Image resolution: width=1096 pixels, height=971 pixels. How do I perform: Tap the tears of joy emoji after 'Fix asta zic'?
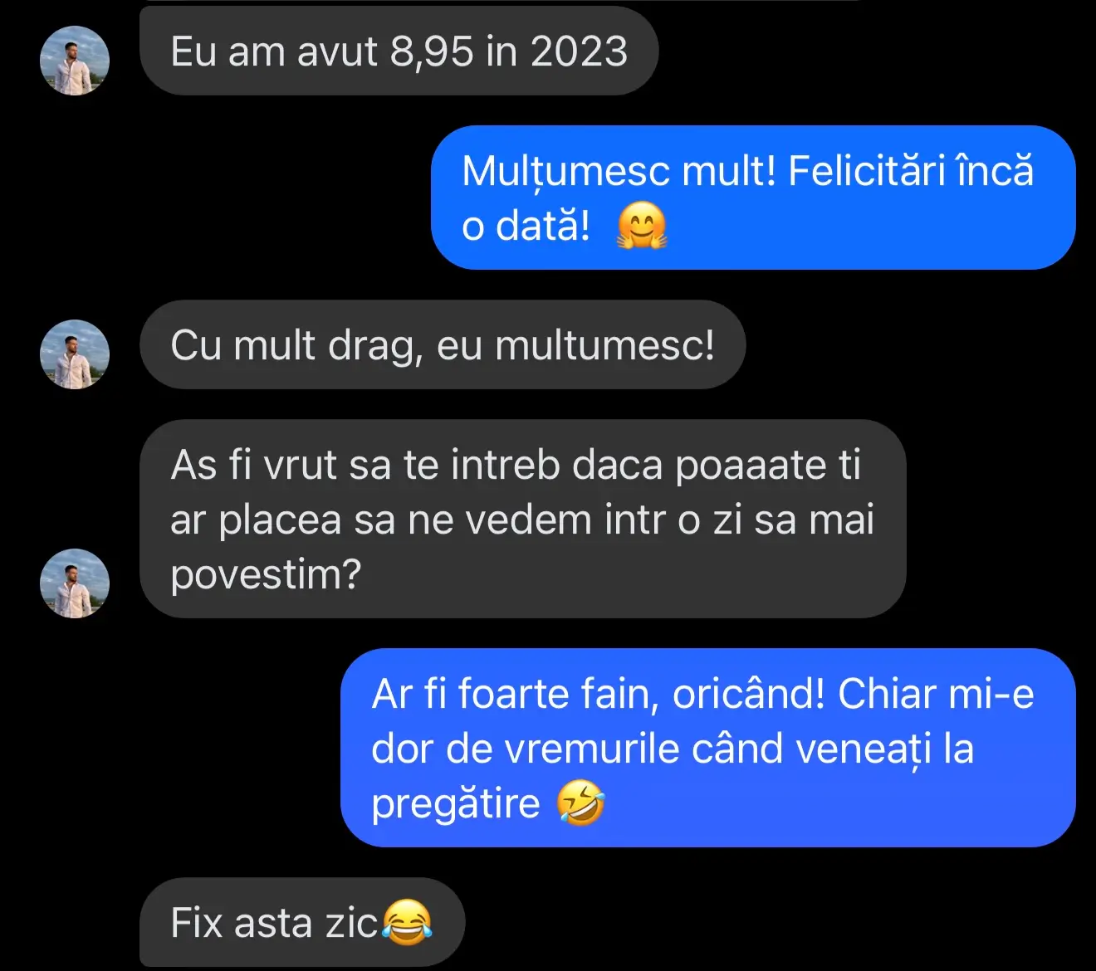tap(407, 923)
